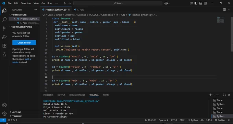Toggle the secondary side bar

tap(205, 3)
